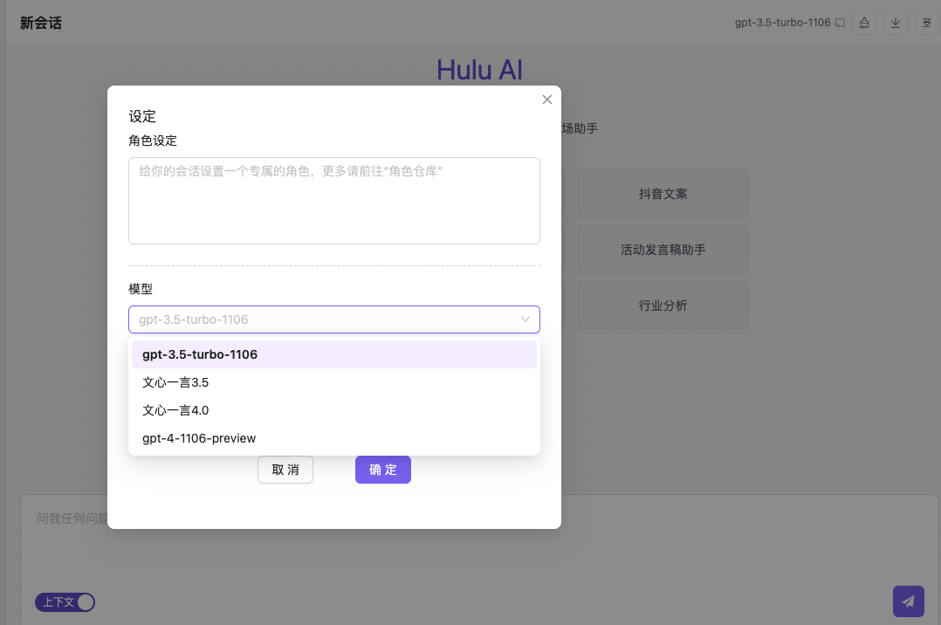Collapse the model list with the chevron arrow

[x=525, y=319]
